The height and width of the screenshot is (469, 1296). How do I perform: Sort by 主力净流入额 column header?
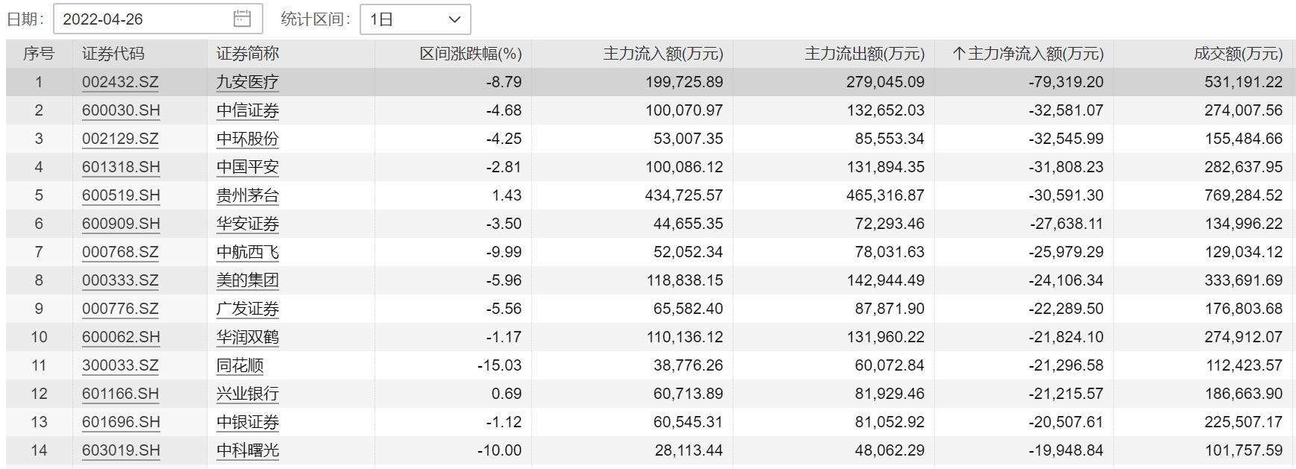[1027, 54]
